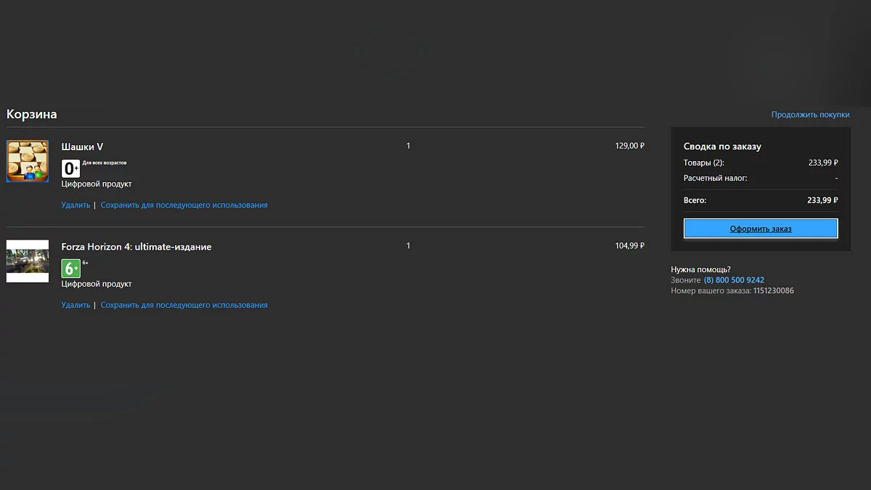This screenshot has height=490, width=871.
Task: Open the Шашки V product title
Action: tap(82, 147)
